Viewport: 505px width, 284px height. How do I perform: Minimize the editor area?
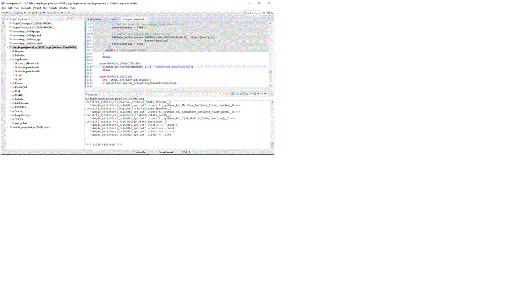tap(268, 18)
